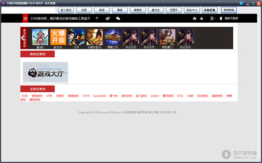Open the log via 看日志
The image size is (262, 163).
tap(156, 10)
